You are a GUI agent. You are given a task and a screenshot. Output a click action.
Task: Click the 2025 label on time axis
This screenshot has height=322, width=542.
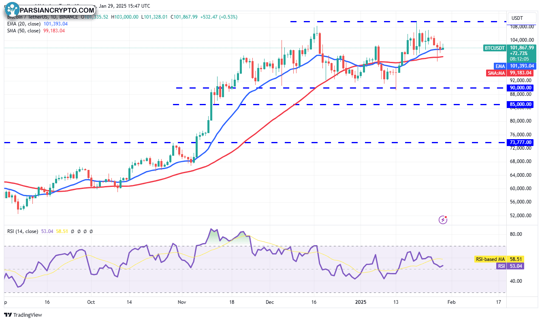coord(360,302)
